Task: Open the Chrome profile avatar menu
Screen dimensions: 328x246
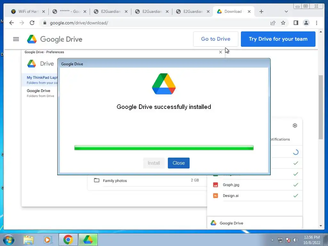Action: click(306, 23)
